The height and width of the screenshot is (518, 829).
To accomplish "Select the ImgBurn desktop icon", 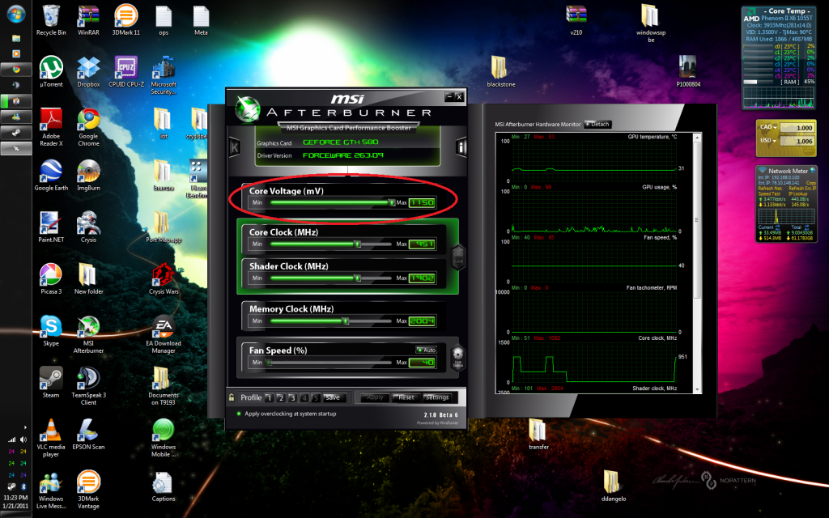I will click(x=88, y=176).
